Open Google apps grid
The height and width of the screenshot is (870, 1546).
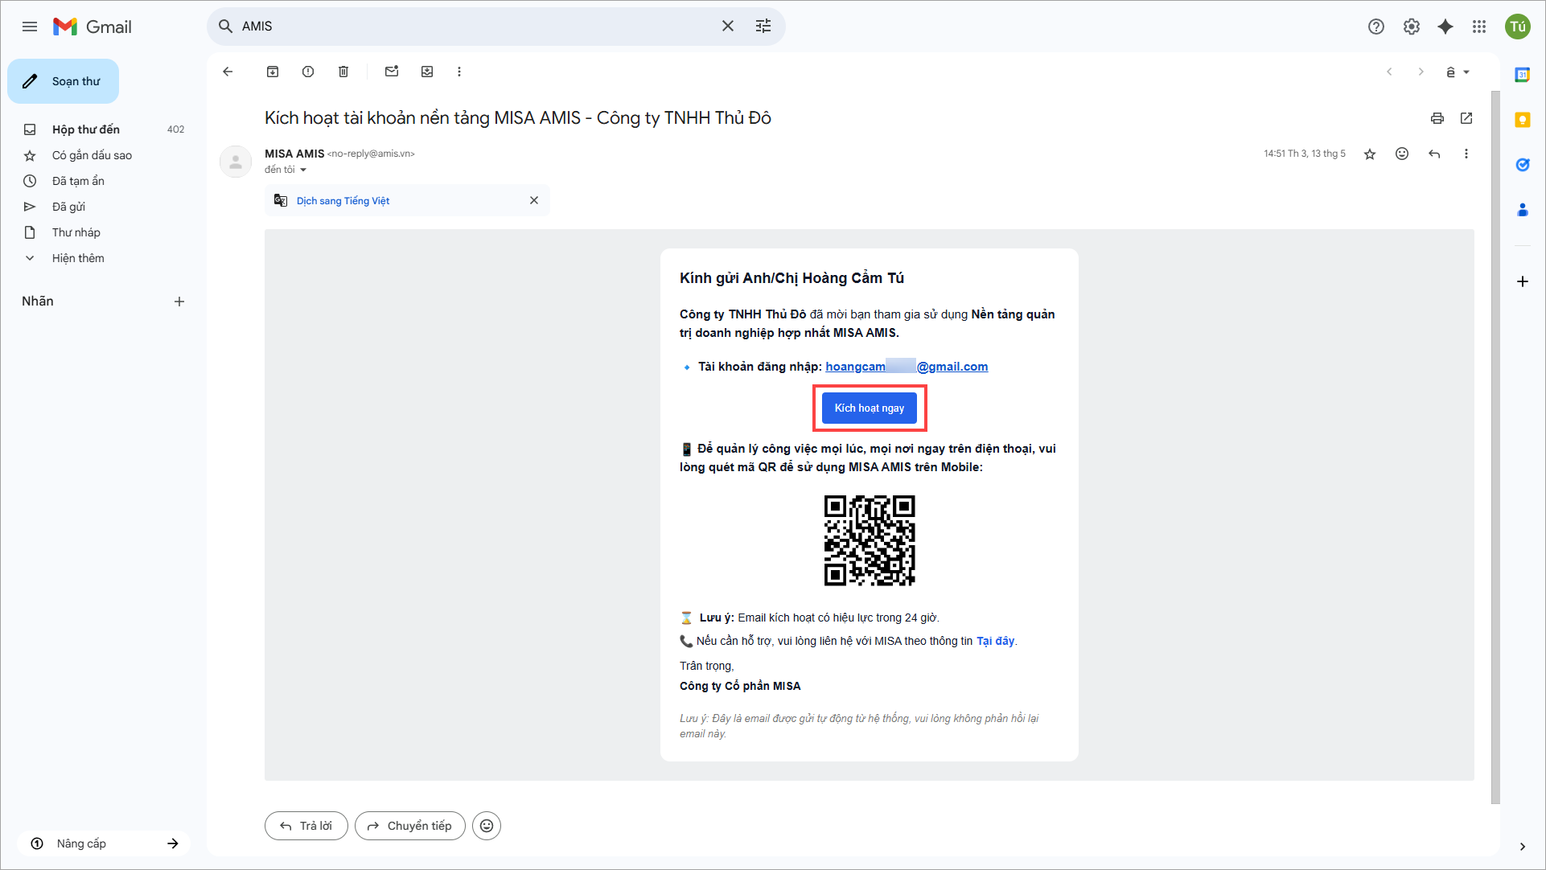point(1479,27)
